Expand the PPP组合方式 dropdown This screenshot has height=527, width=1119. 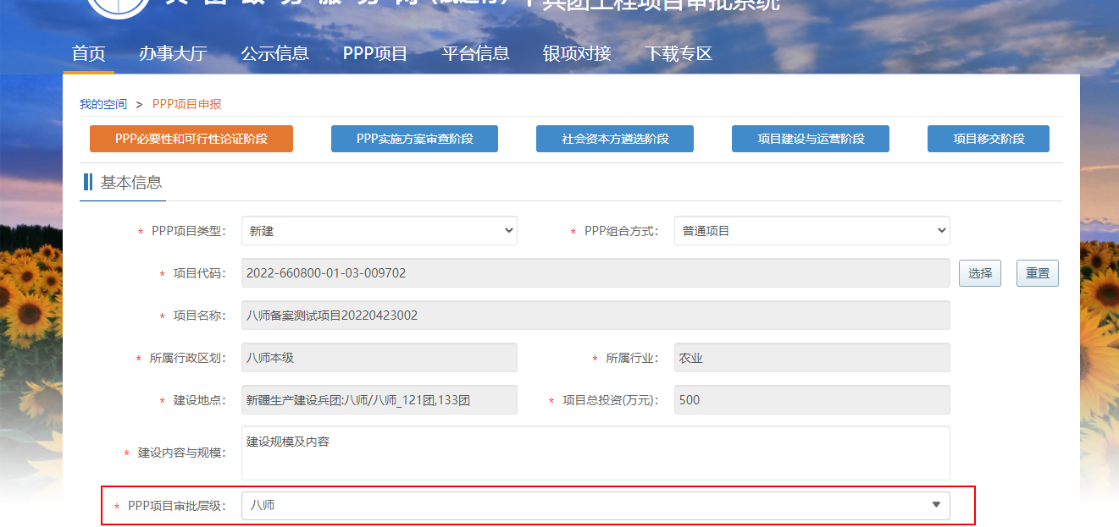[812, 231]
